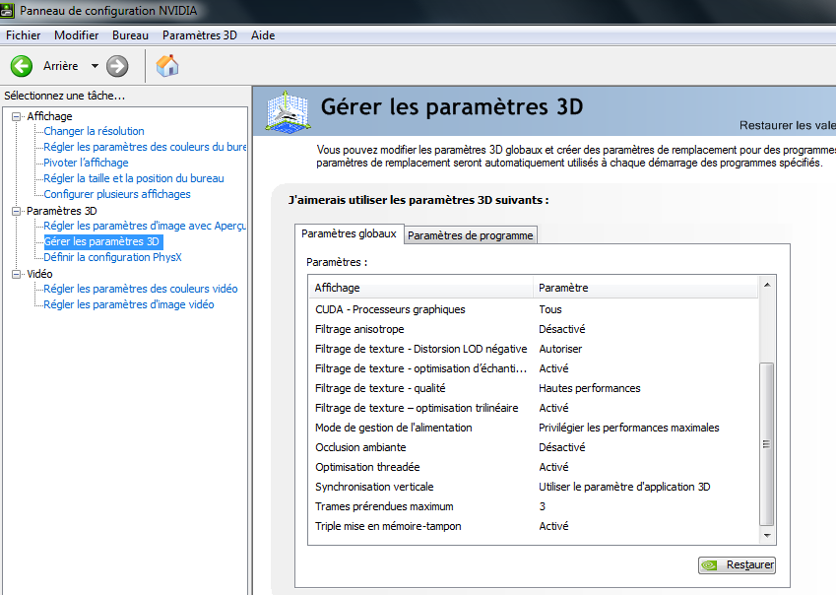This screenshot has width=836, height=595.
Task: Click the NVIDIA title bar app icon
Action: coord(9,11)
